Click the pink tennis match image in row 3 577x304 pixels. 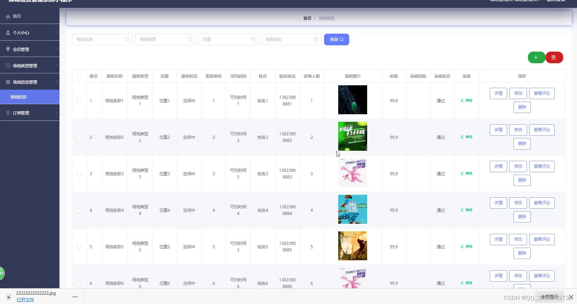pyautogui.click(x=353, y=173)
